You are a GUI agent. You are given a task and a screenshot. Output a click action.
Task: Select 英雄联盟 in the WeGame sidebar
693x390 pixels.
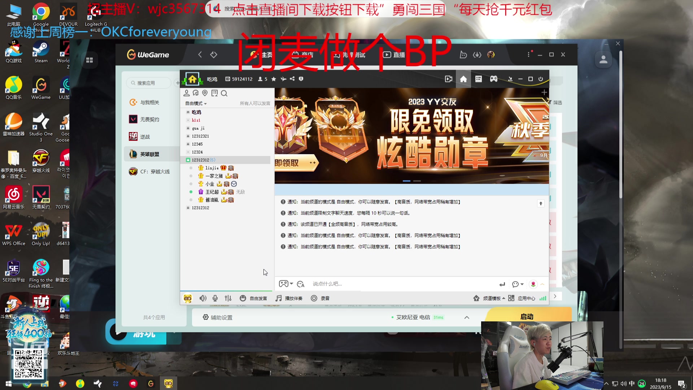coord(152,154)
